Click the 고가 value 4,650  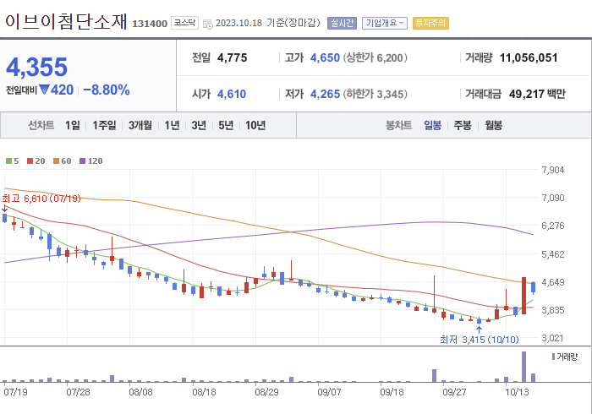(325, 57)
